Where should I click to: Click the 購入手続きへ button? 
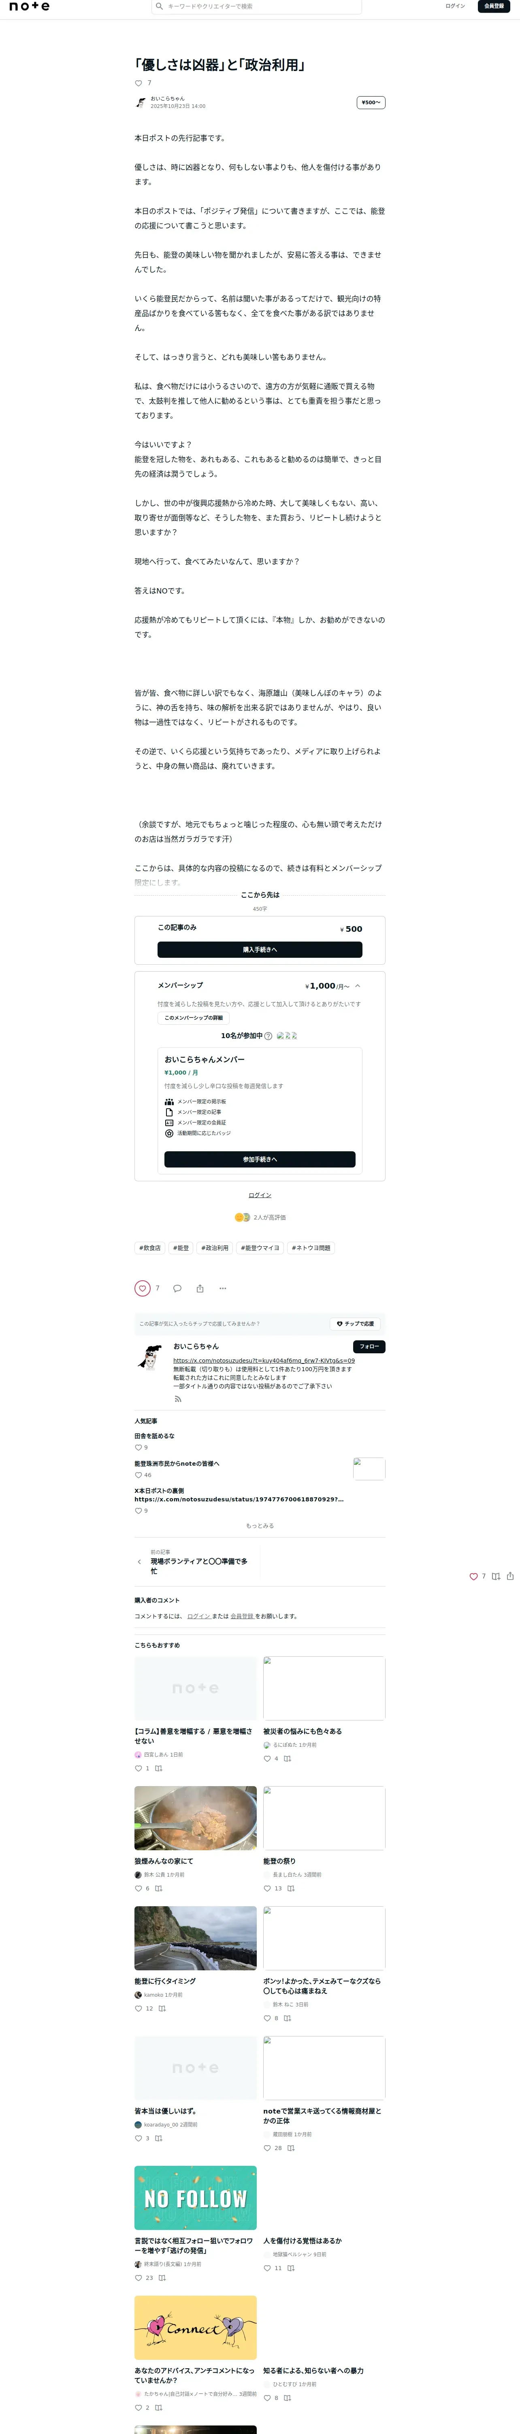pos(260,949)
